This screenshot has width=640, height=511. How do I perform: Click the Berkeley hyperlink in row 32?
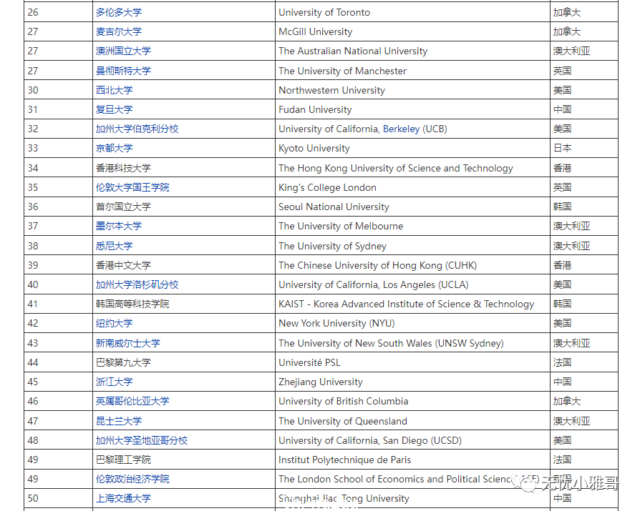401,129
